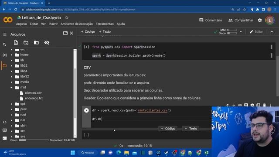Image resolution: width=279 pixels, height=157 pixels.
Task: Click the Comentário button
Action: pyautogui.click(x=211, y=20)
